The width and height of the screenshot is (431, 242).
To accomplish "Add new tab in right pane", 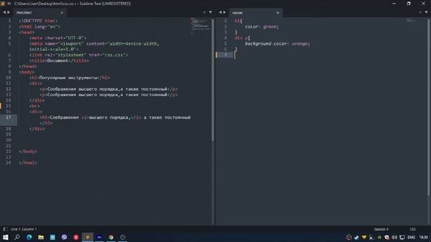I will 420,12.
